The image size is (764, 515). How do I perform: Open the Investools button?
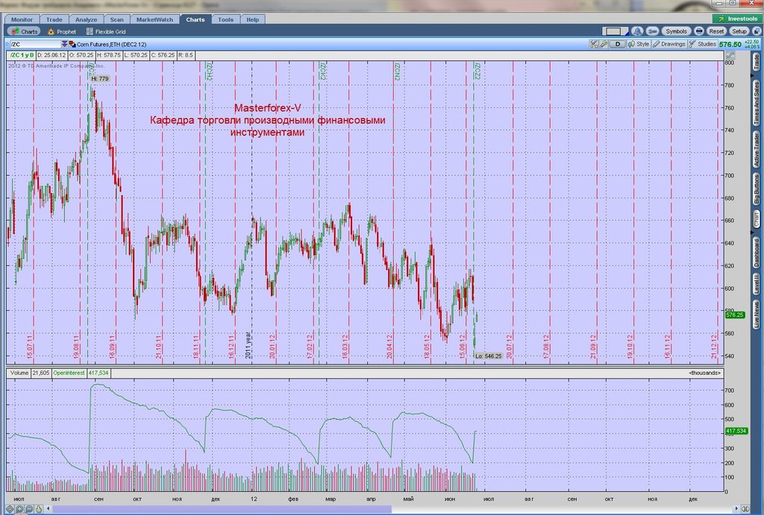(x=738, y=19)
